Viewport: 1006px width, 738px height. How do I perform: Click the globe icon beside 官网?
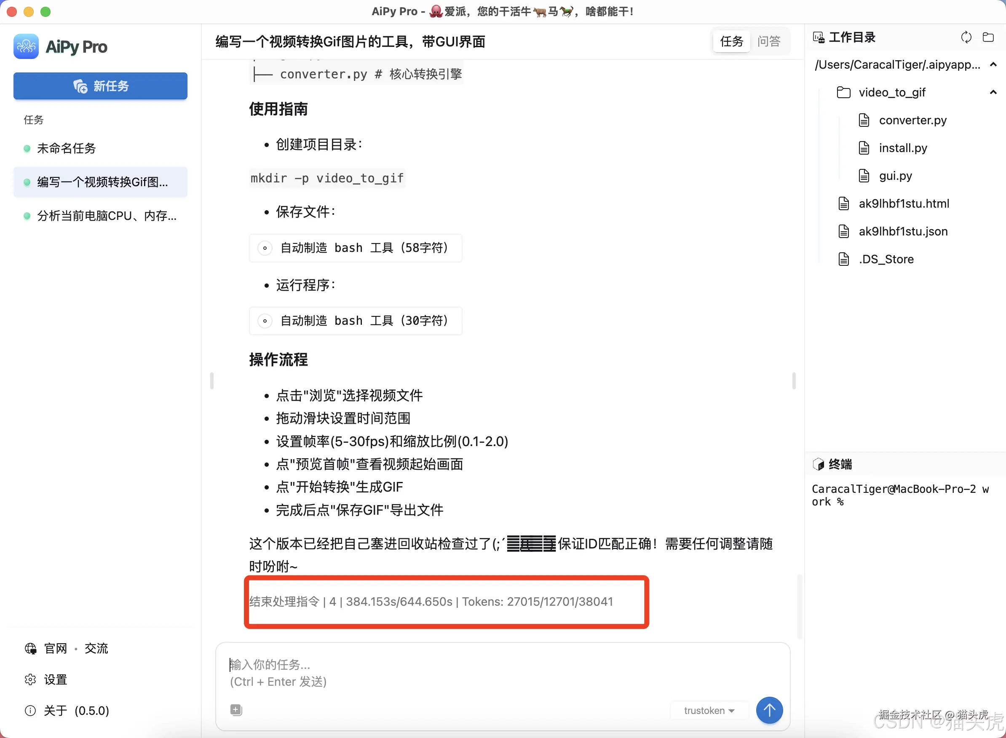point(30,648)
